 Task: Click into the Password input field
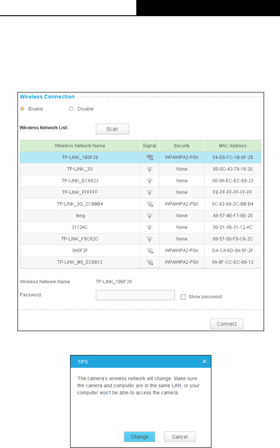[x=135, y=295]
